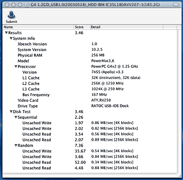Select the Uncached Write row scoring 2.02
This screenshot has width=183, height=180.
click(x=90, y=128)
